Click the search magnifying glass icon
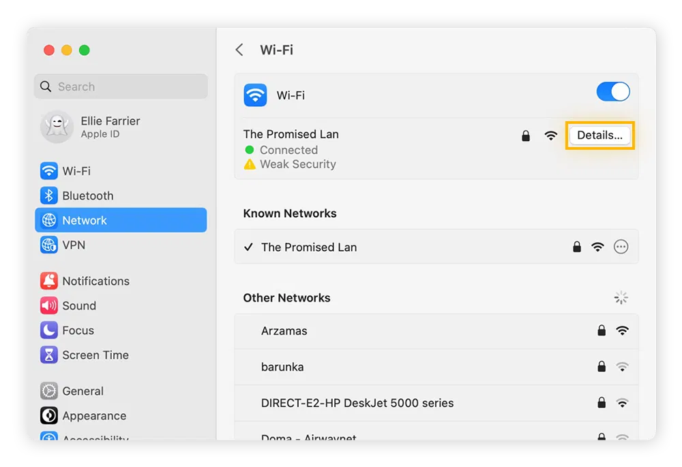The height and width of the screenshot is (467, 682). tap(46, 86)
